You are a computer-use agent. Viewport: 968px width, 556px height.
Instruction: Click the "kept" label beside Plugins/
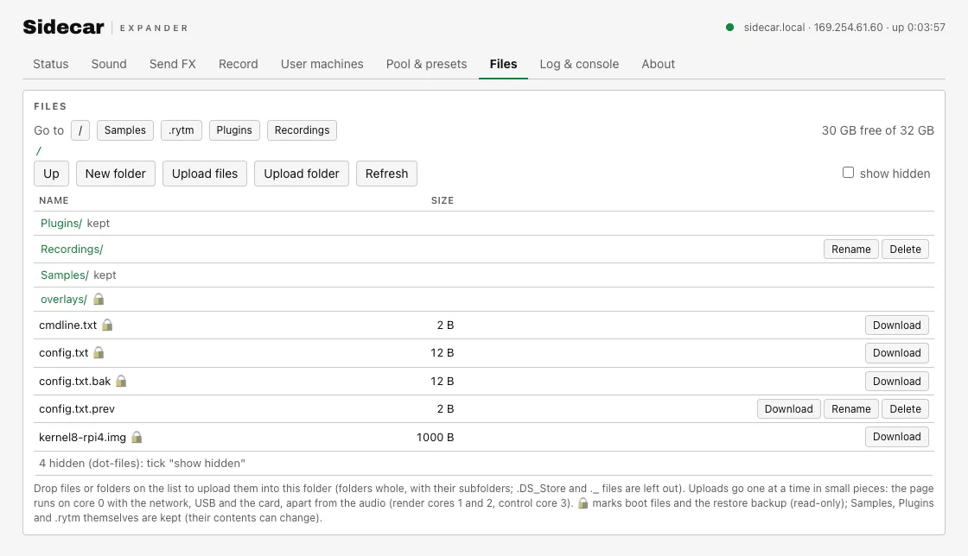99,223
